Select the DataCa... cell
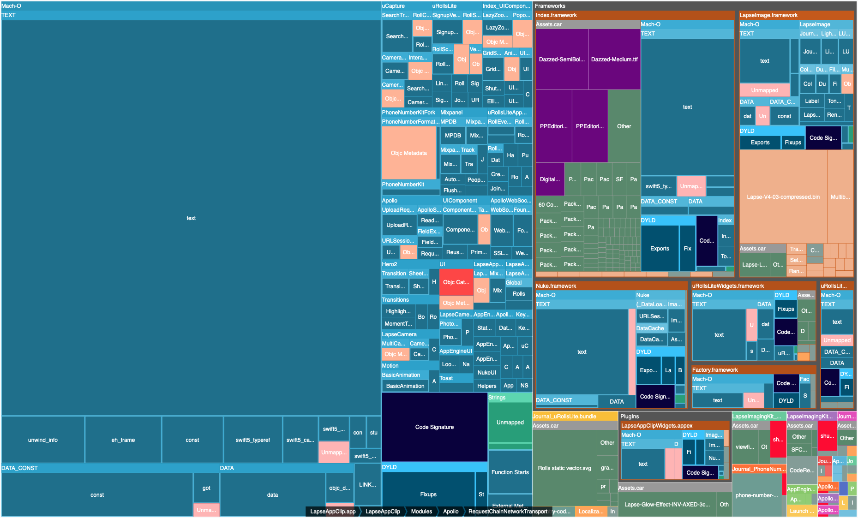This screenshot has width=858, height=518. tap(651, 339)
